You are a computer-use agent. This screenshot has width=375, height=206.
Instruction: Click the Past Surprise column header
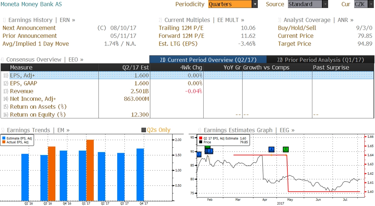coord(343,67)
